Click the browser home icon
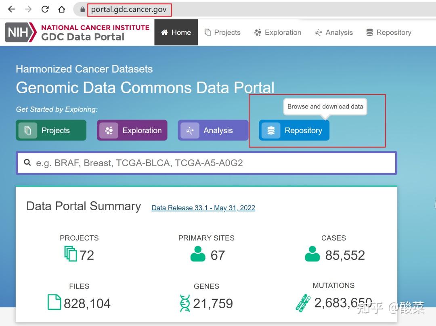This screenshot has height=326, width=436. pyautogui.click(x=61, y=9)
